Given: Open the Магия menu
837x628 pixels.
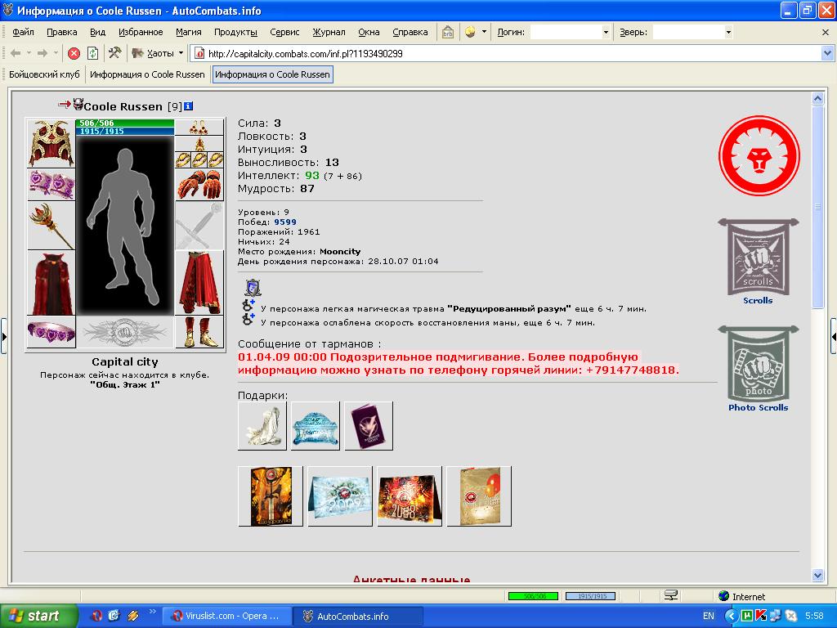Looking at the screenshot, I should pyautogui.click(x=189, y=32).
